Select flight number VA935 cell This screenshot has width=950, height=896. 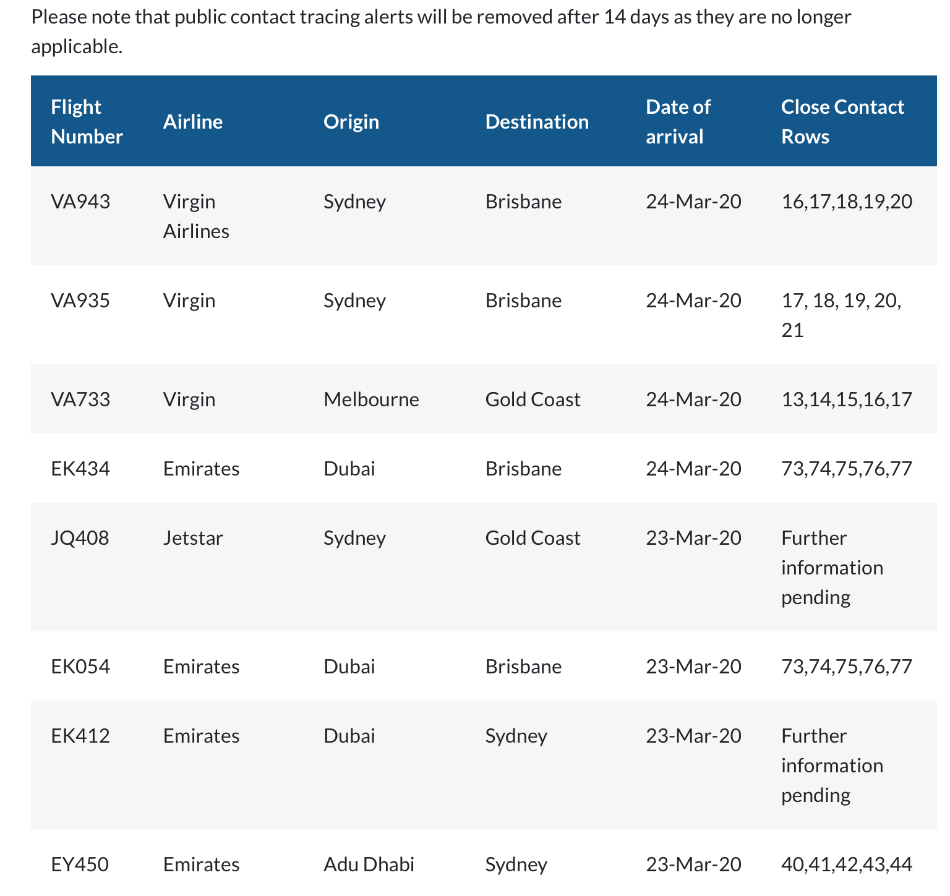point(80,301)
